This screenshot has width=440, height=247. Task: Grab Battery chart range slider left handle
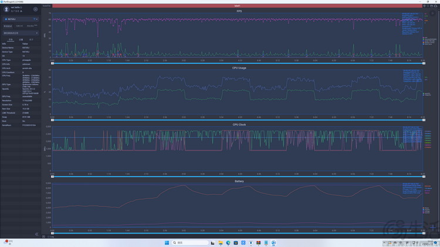(52, 233)
